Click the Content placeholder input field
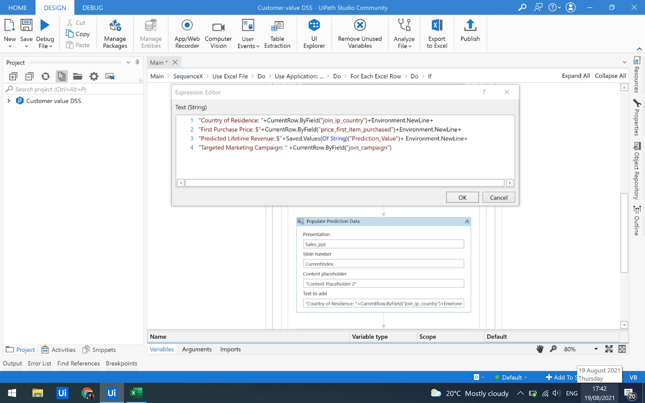Screen dimensions: 645x403 (383, 284)
